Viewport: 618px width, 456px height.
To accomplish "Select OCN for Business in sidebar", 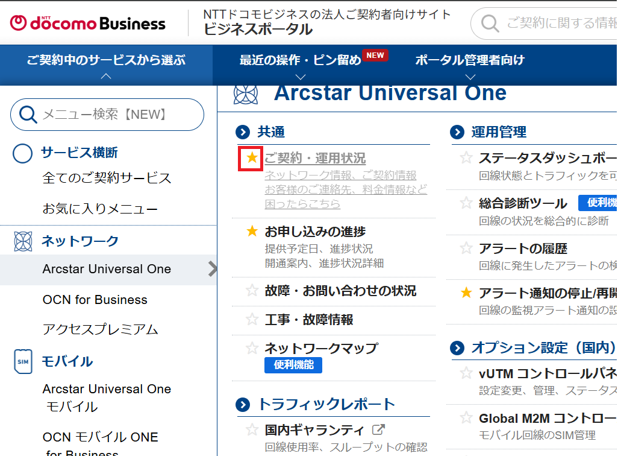I will (x=95, y=300).
